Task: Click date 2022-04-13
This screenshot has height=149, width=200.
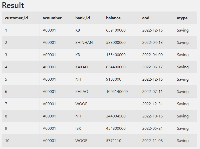Action: tap(152, 43)
